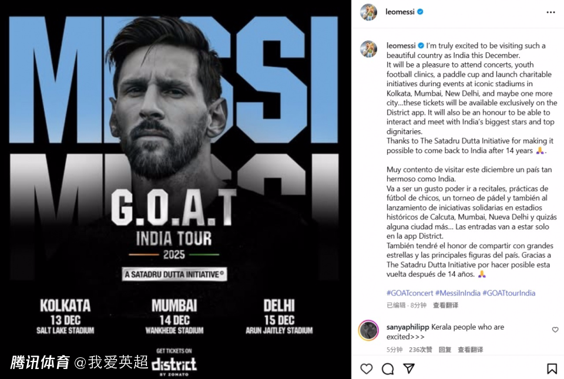Like sanyaphilipp's comment with the small heart
Screen dimensions: 564x379
555,330
